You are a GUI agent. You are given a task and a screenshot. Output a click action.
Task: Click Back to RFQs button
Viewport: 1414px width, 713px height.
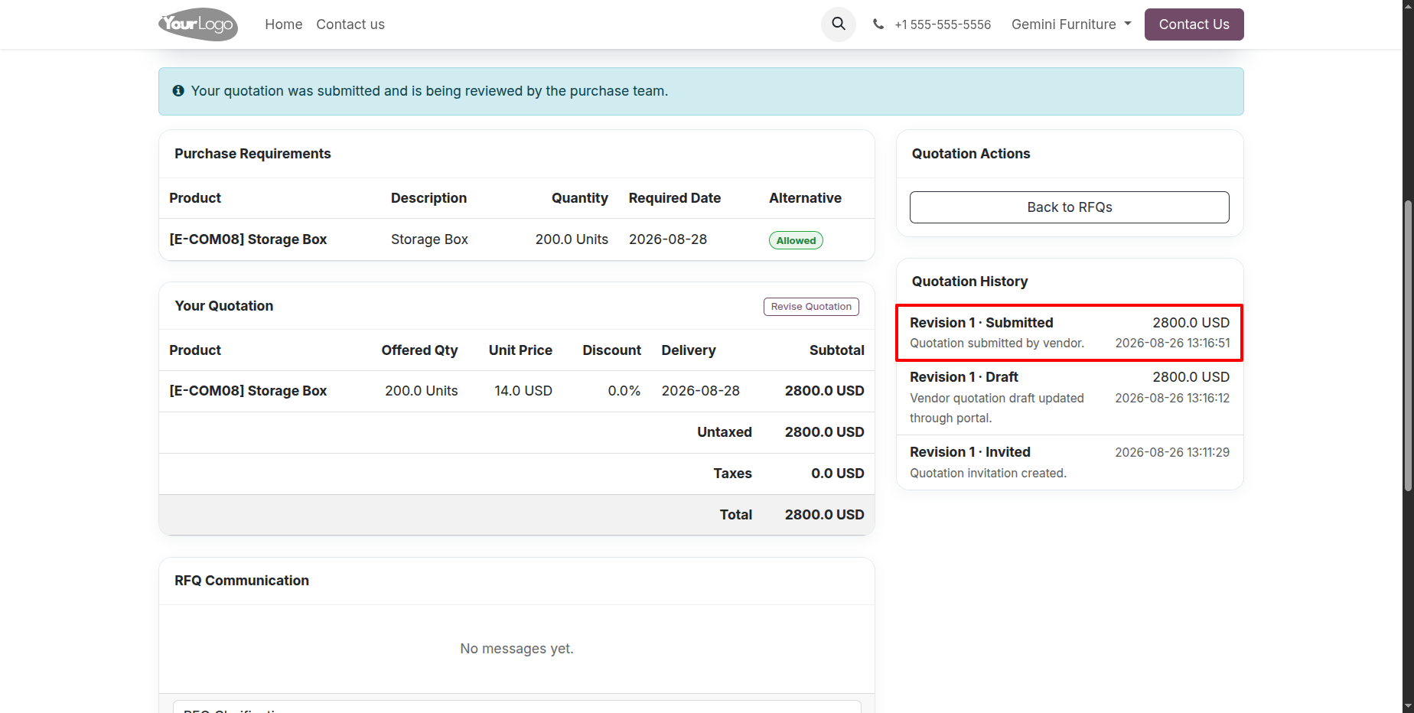click(1069, 207)
